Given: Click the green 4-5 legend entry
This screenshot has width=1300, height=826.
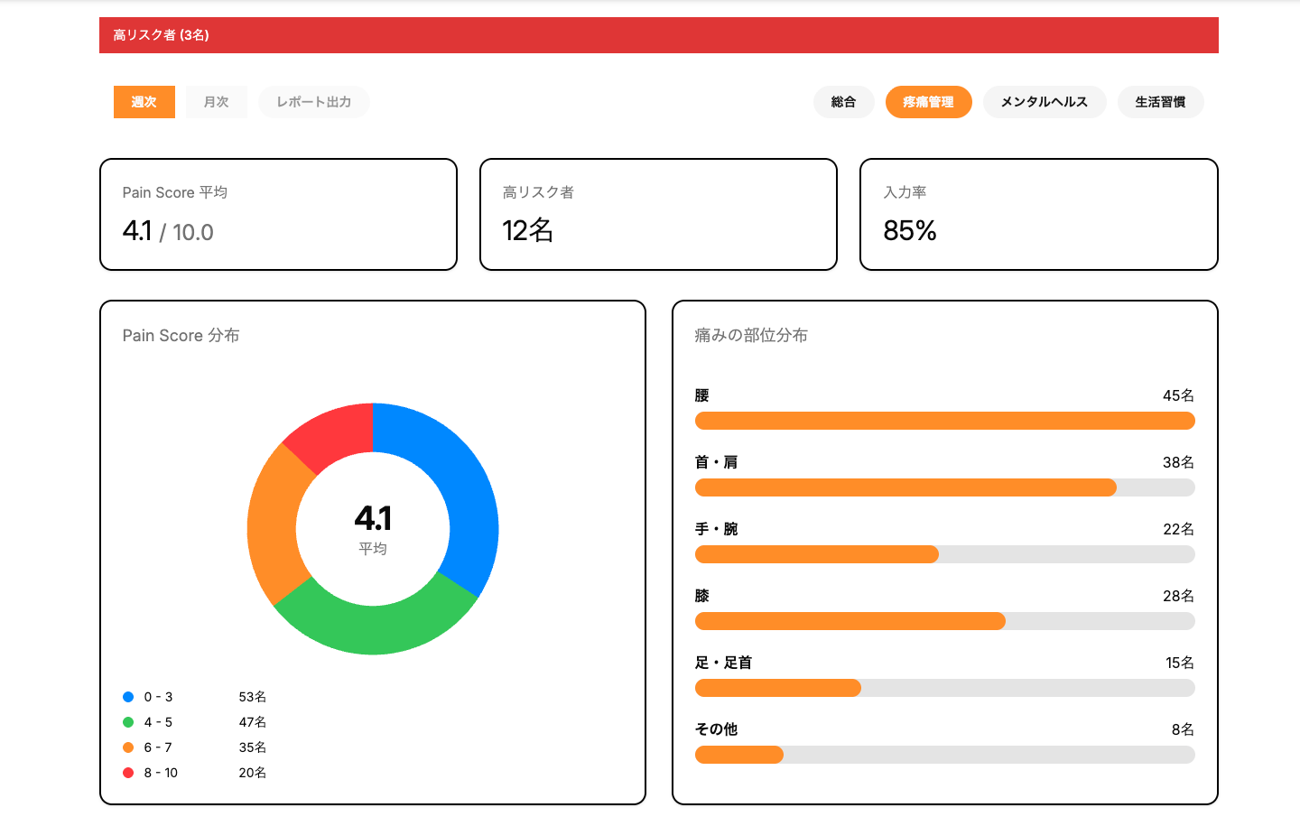Looking at the screenshot, I should click(125, 721).
